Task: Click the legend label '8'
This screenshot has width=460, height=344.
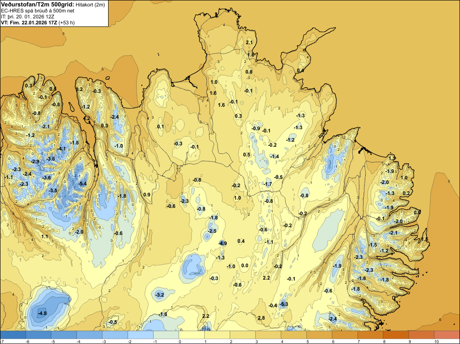Action: coord(384,341)
